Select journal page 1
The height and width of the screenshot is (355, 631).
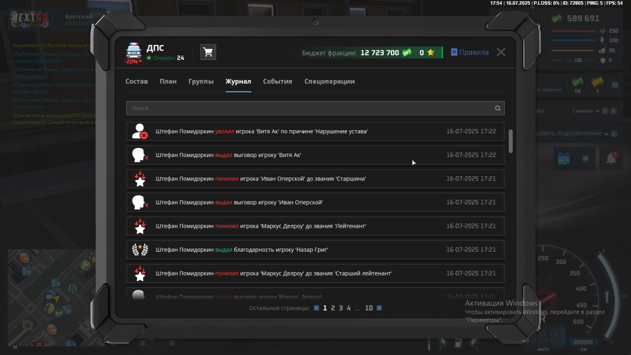(325, 308)
